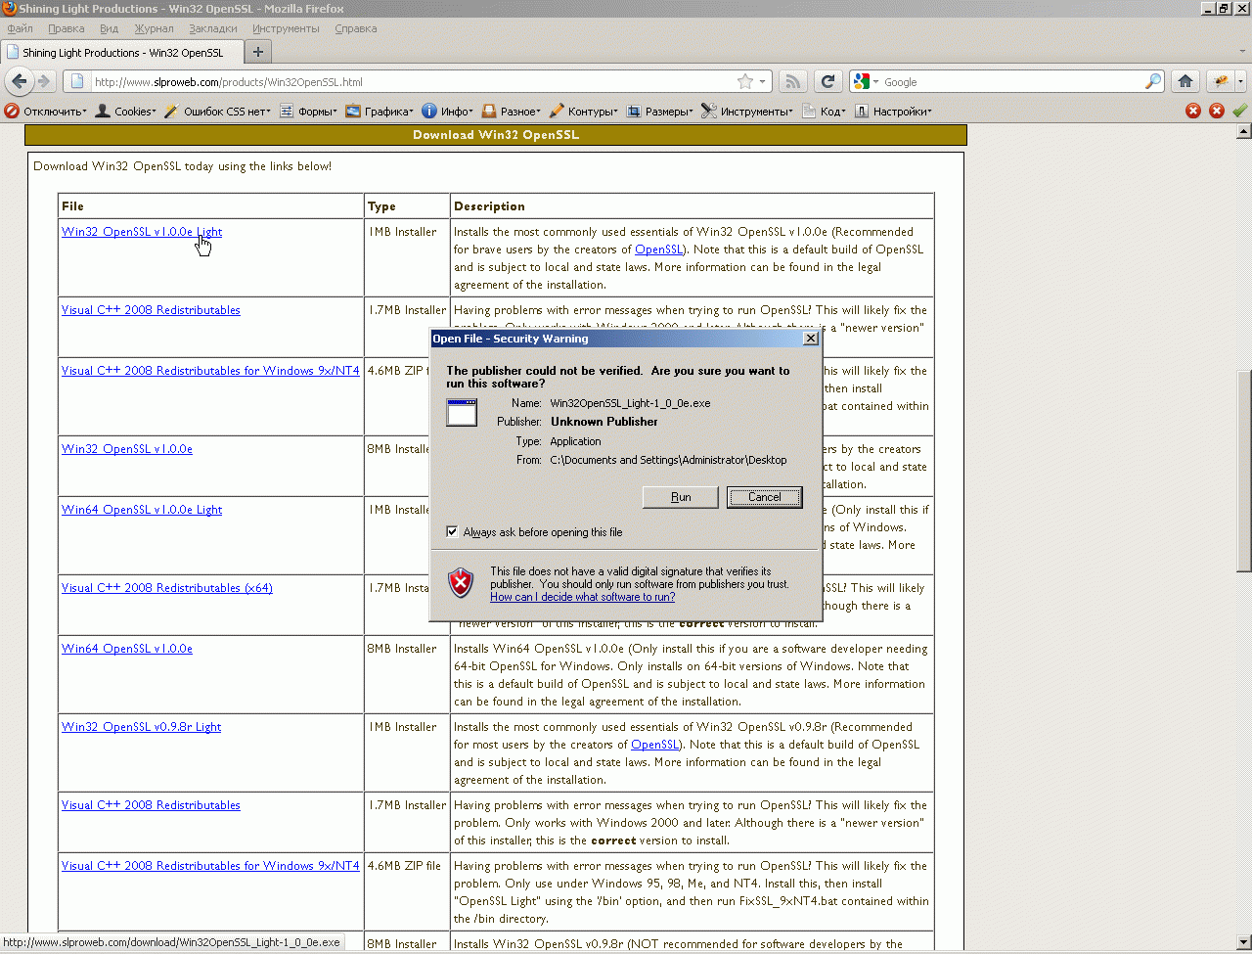Open the Инфо toolbar dropdown
Viewport: 1252px width, 954px height.
[x=447, y=111]
